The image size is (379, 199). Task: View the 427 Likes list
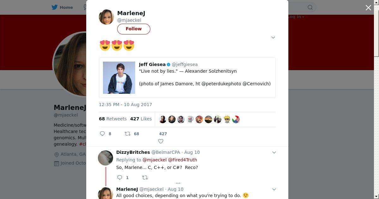(141, 119)
